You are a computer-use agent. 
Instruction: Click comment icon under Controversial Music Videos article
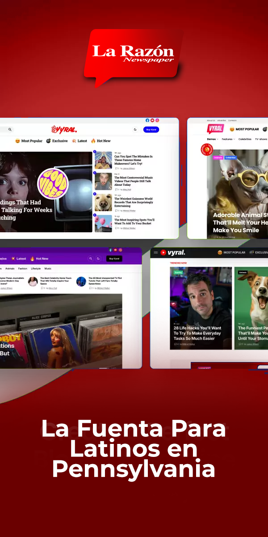[x=116, y=189]
